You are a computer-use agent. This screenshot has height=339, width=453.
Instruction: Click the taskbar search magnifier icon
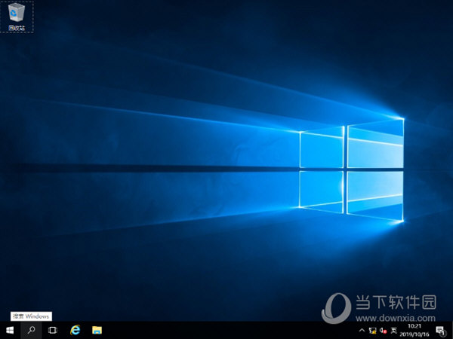click(31, 330)
